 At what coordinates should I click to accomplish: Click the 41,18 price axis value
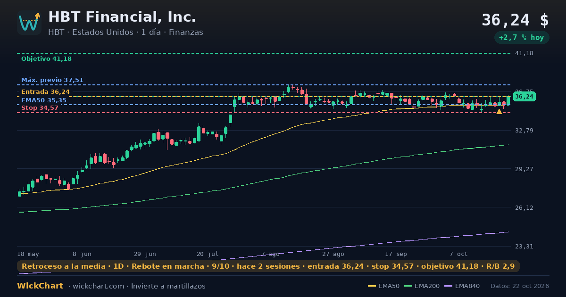(524, 53)
